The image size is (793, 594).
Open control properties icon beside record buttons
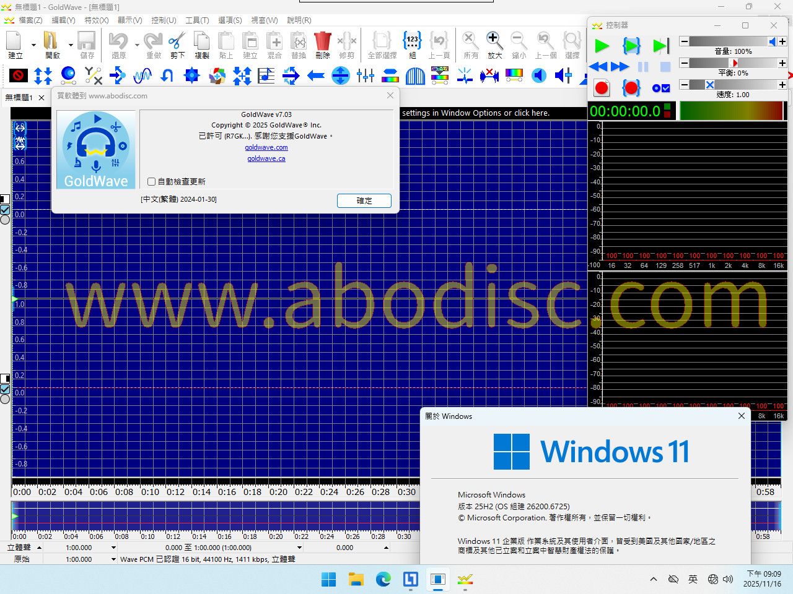tap(660, 88)
